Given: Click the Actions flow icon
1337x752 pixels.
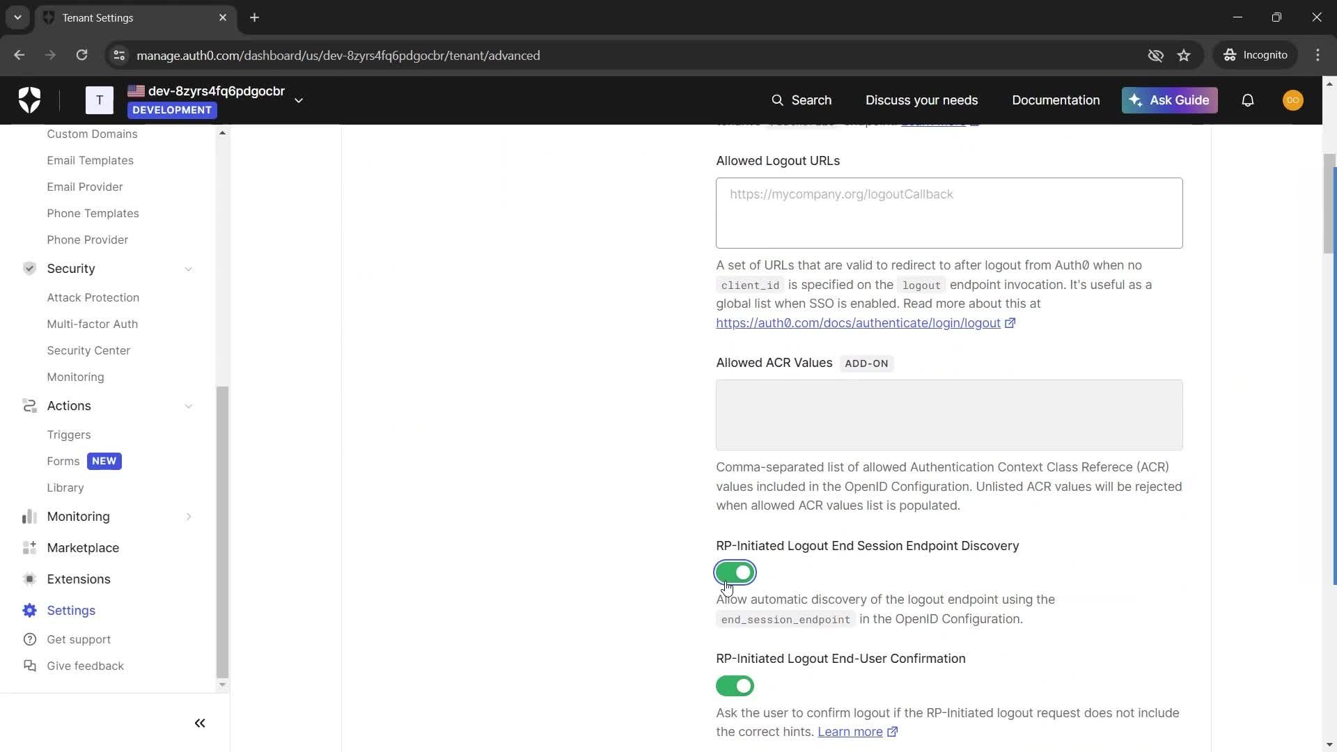Looking at the screenshot, I should pyautogui.click(x=29, y=406).
